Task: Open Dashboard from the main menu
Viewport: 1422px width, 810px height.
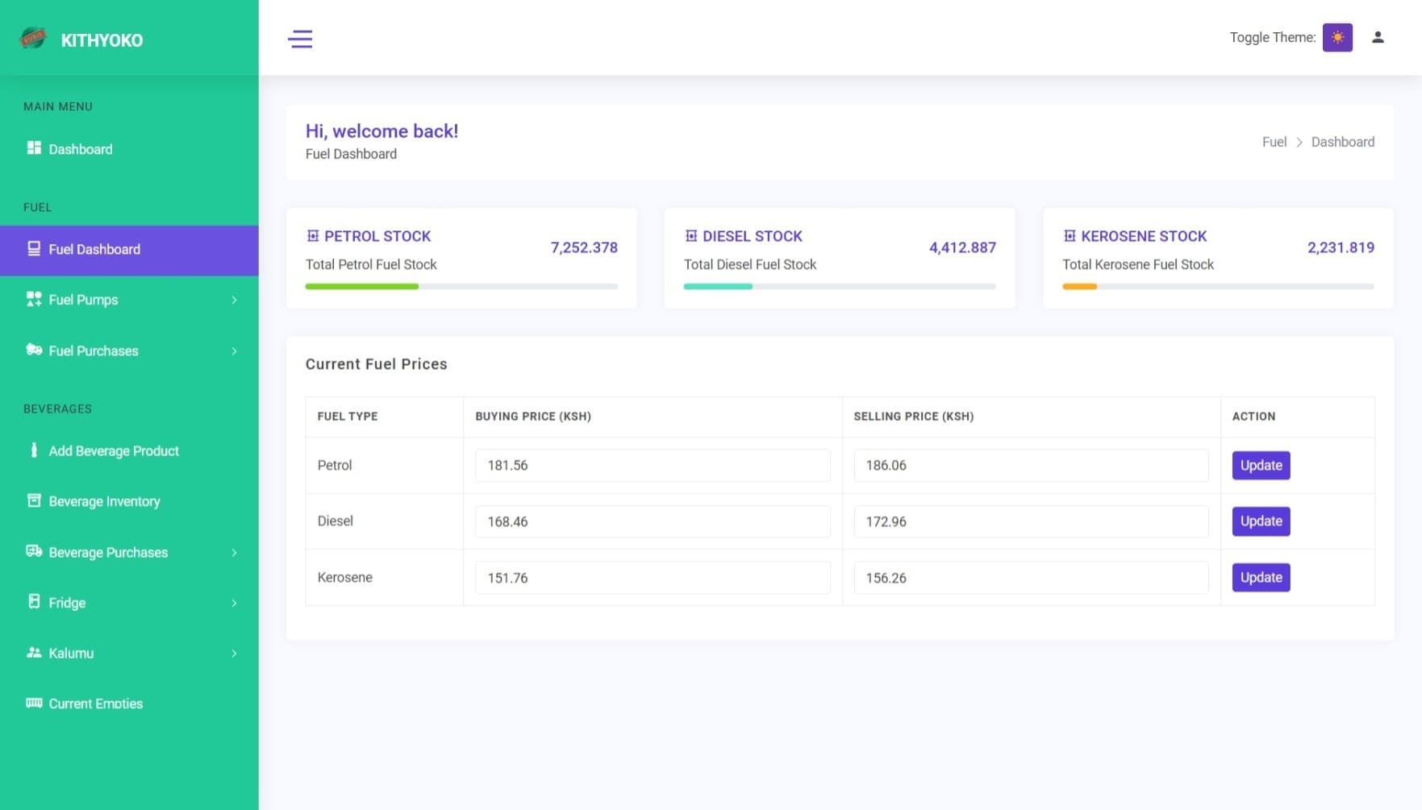Action: (x=80, y=149)
